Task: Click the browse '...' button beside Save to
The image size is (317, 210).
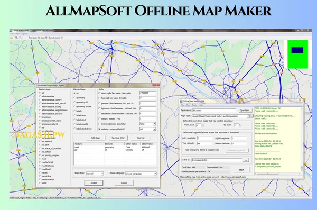Action: (246, 160)
